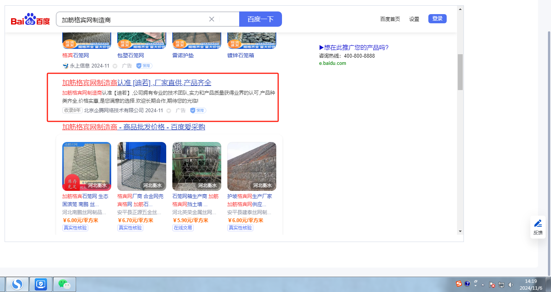Click the page scrollbar up arrow
551x292 pixels.
460,9
